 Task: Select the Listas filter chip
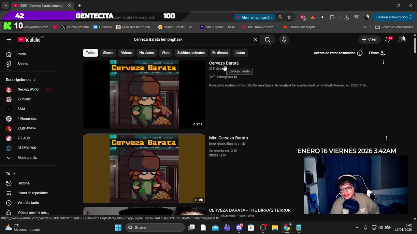click(240, 53)
